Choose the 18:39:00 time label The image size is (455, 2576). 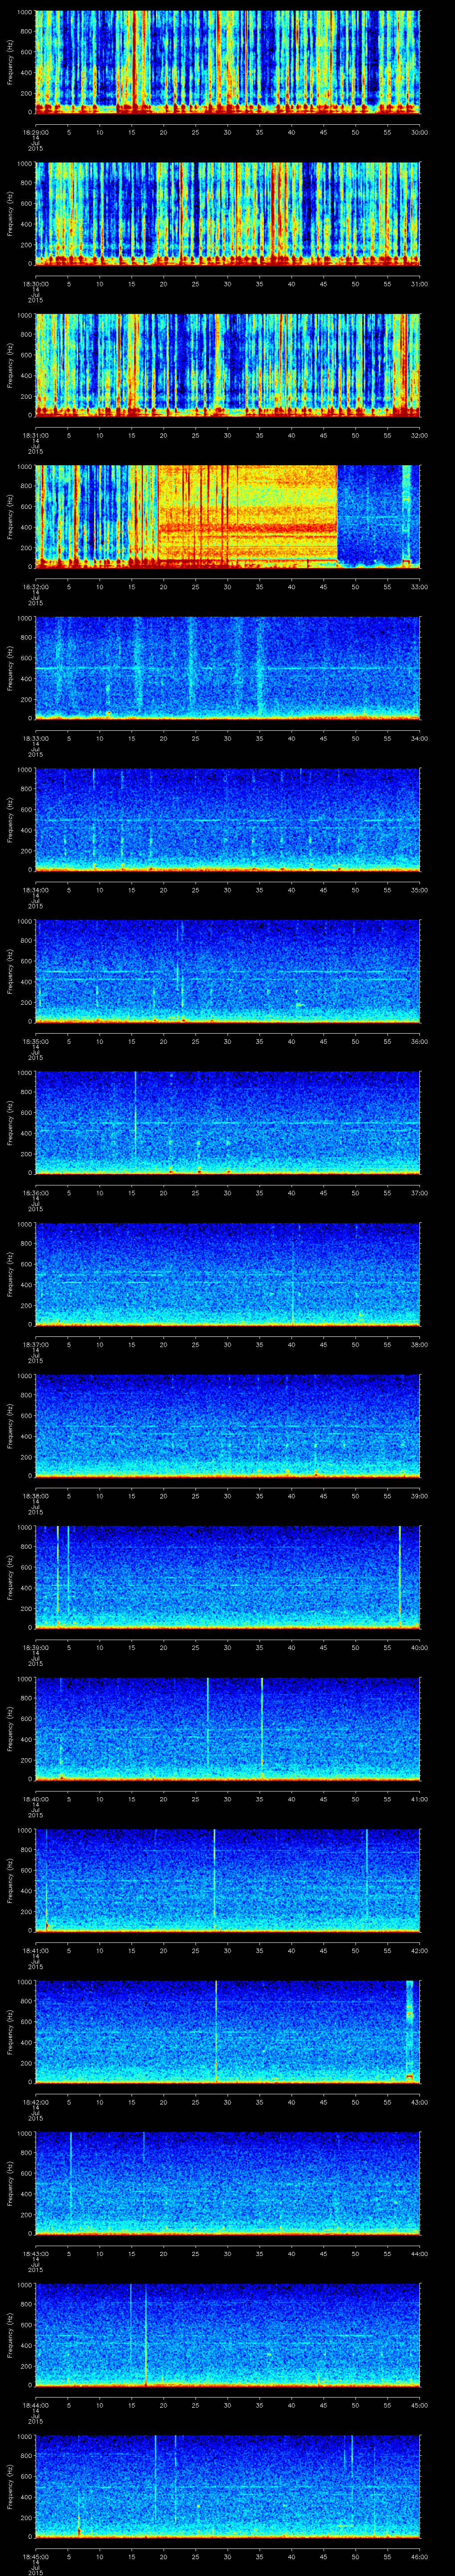tap(36, 1647)
